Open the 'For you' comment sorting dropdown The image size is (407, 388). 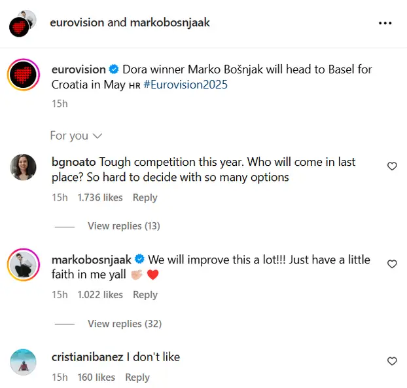(x=76, y=136)
